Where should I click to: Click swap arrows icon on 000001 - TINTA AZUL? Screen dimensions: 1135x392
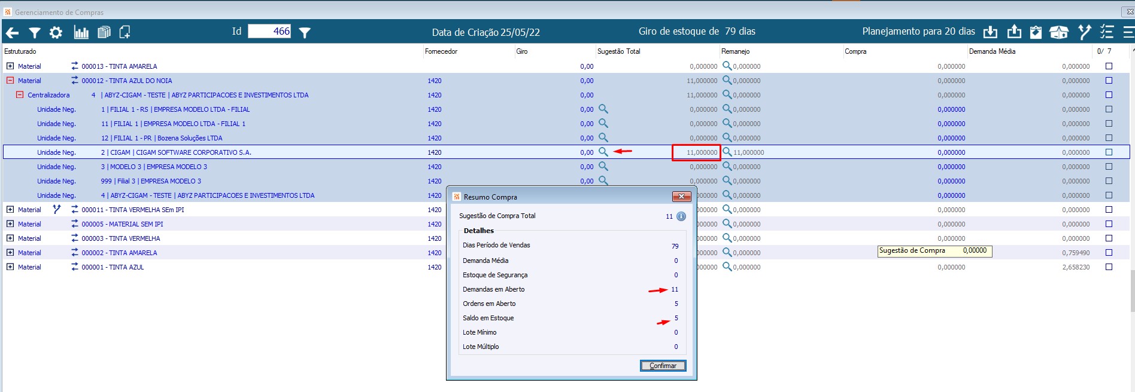pyautogui.click(x=75, y=267)
